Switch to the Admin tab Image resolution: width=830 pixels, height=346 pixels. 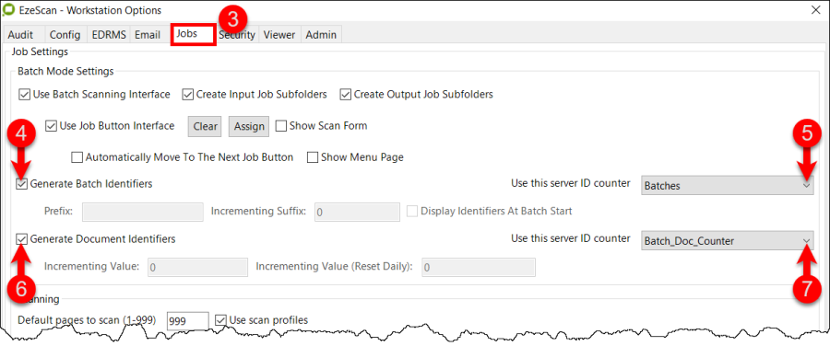tap(321, 35)
